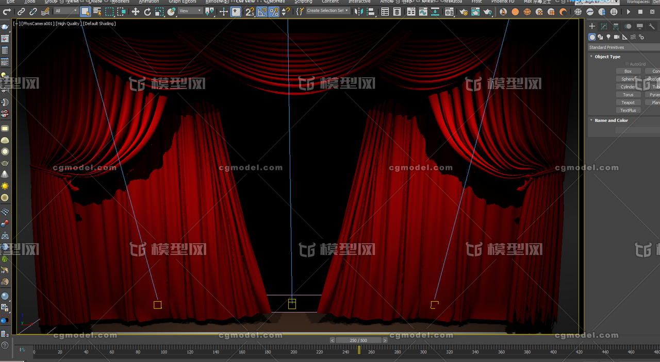This screenshot has height=362, width=660.
Task: Click Edit Named Selection Sets icon
Action: (x=300, y=11)
